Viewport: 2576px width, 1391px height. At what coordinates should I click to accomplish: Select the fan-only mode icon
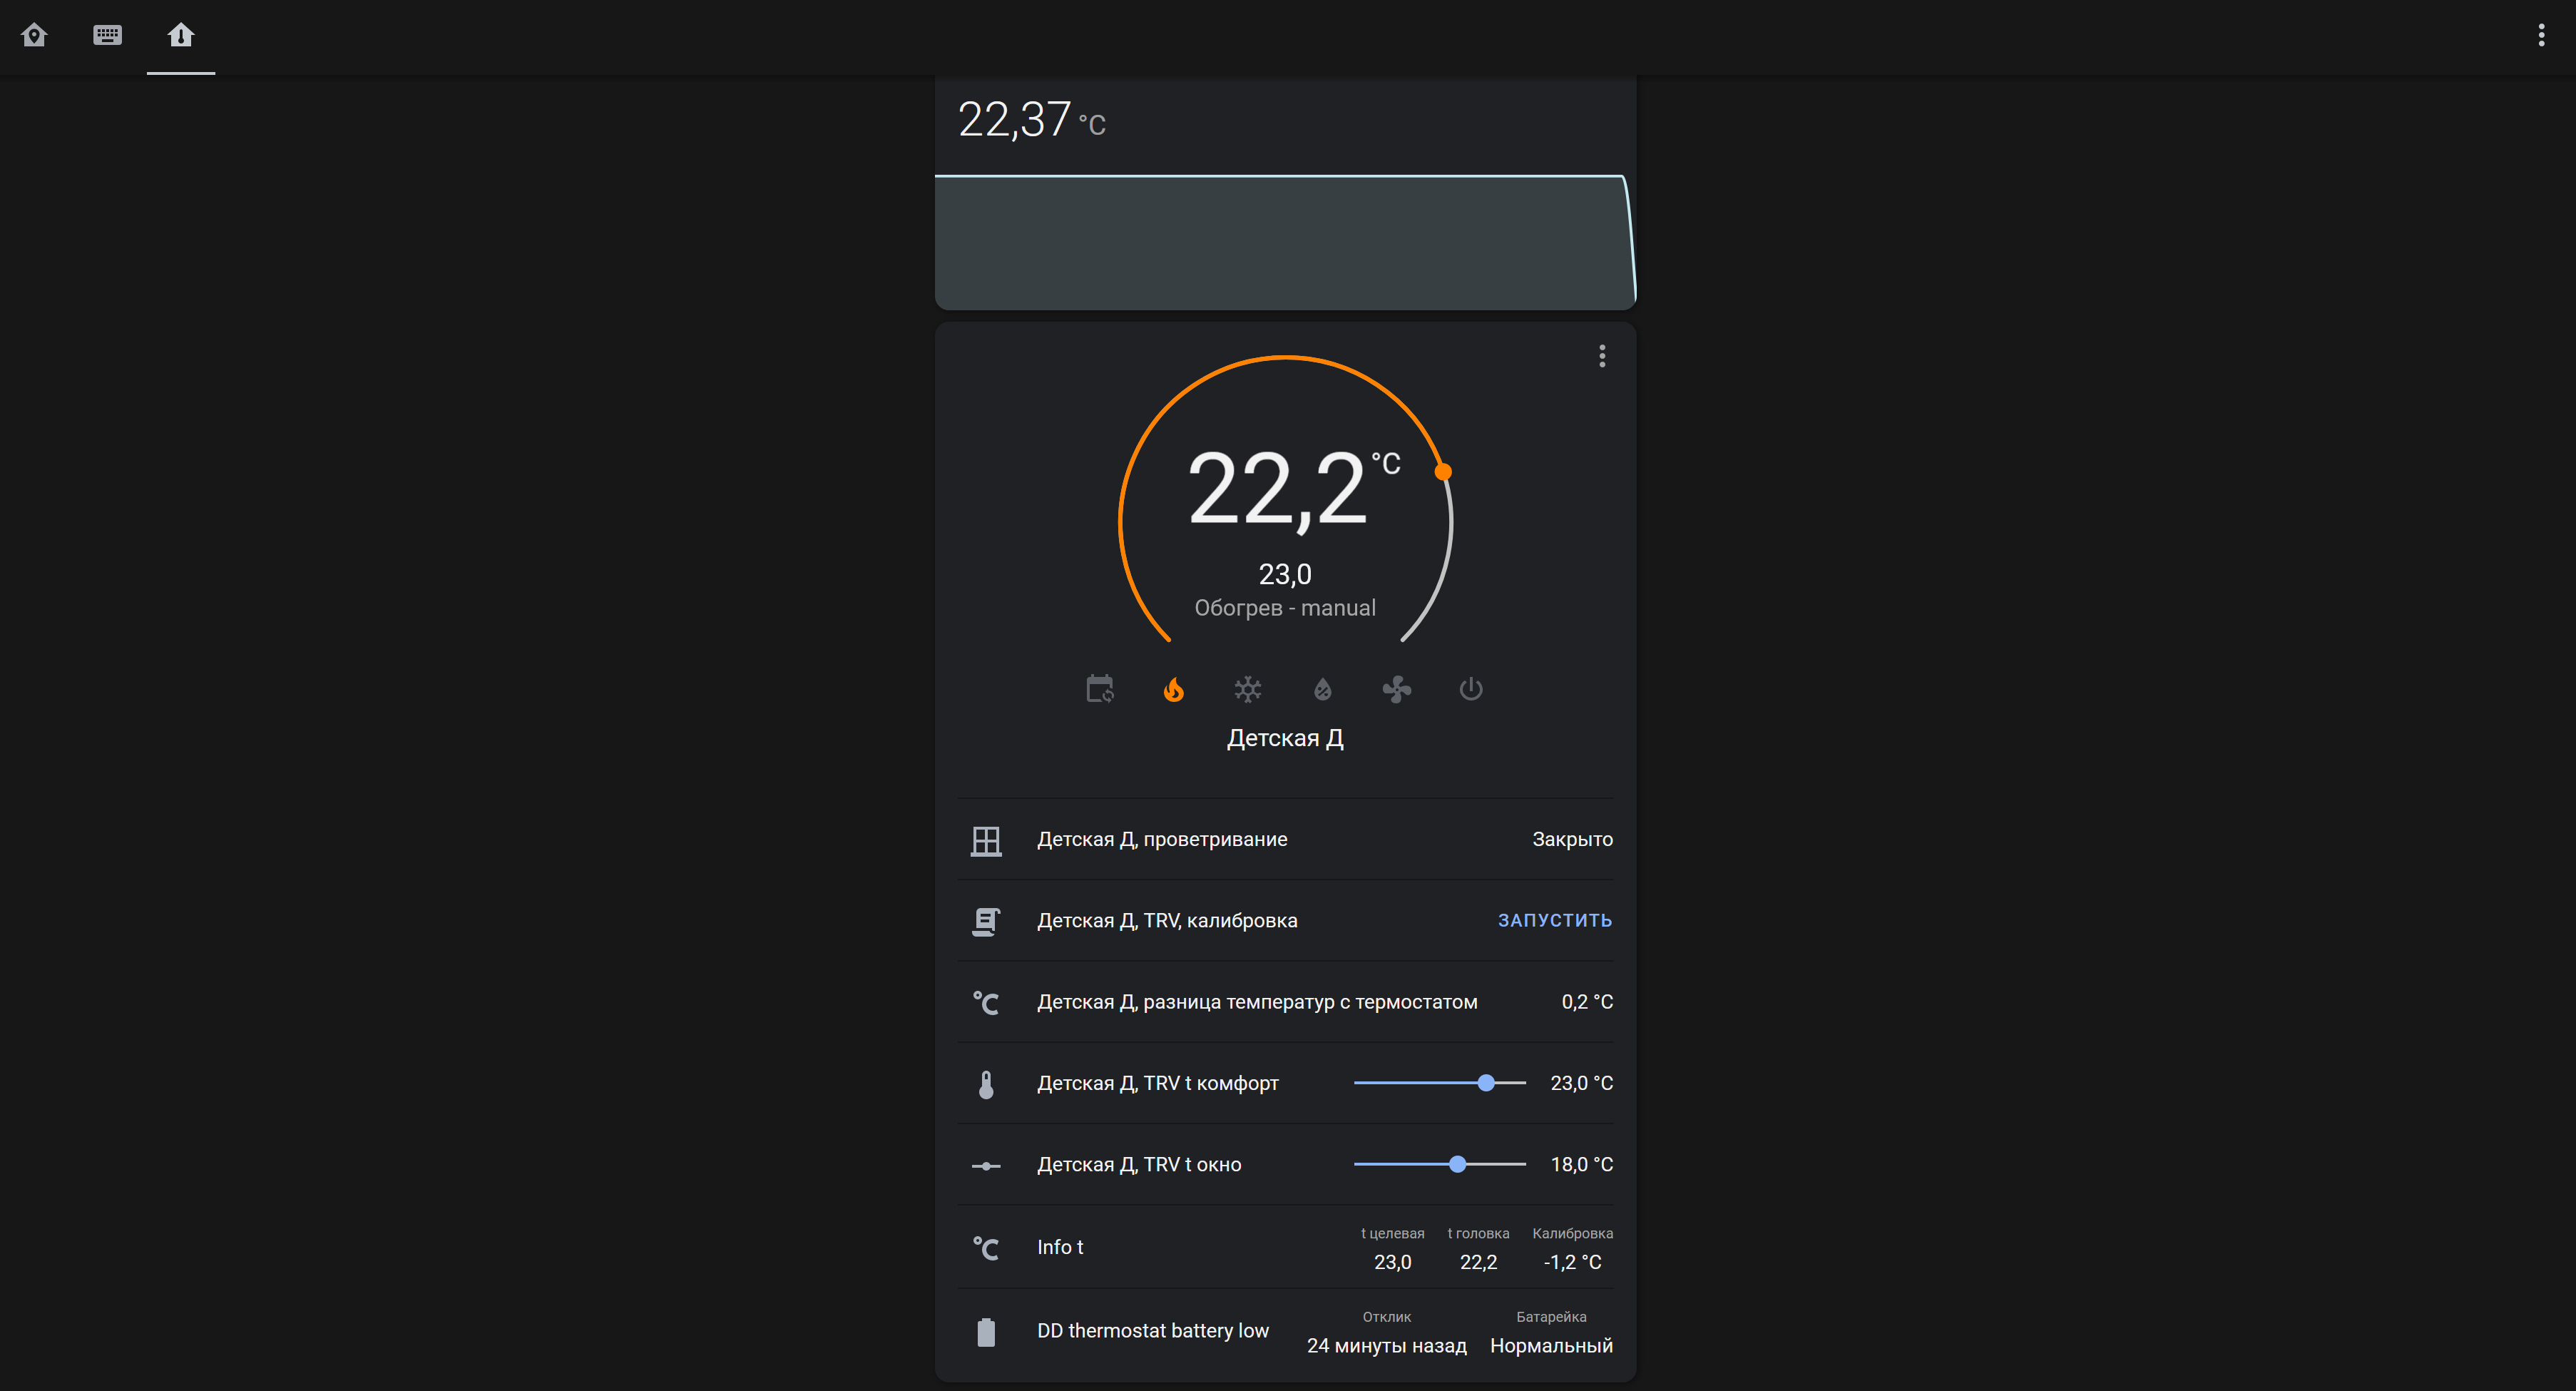[1396, 689]
